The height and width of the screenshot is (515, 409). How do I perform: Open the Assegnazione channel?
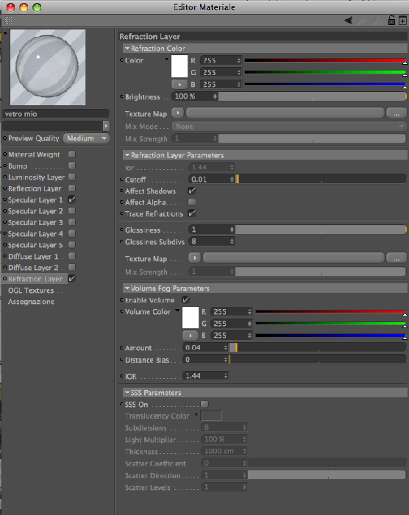click(31, 302)
